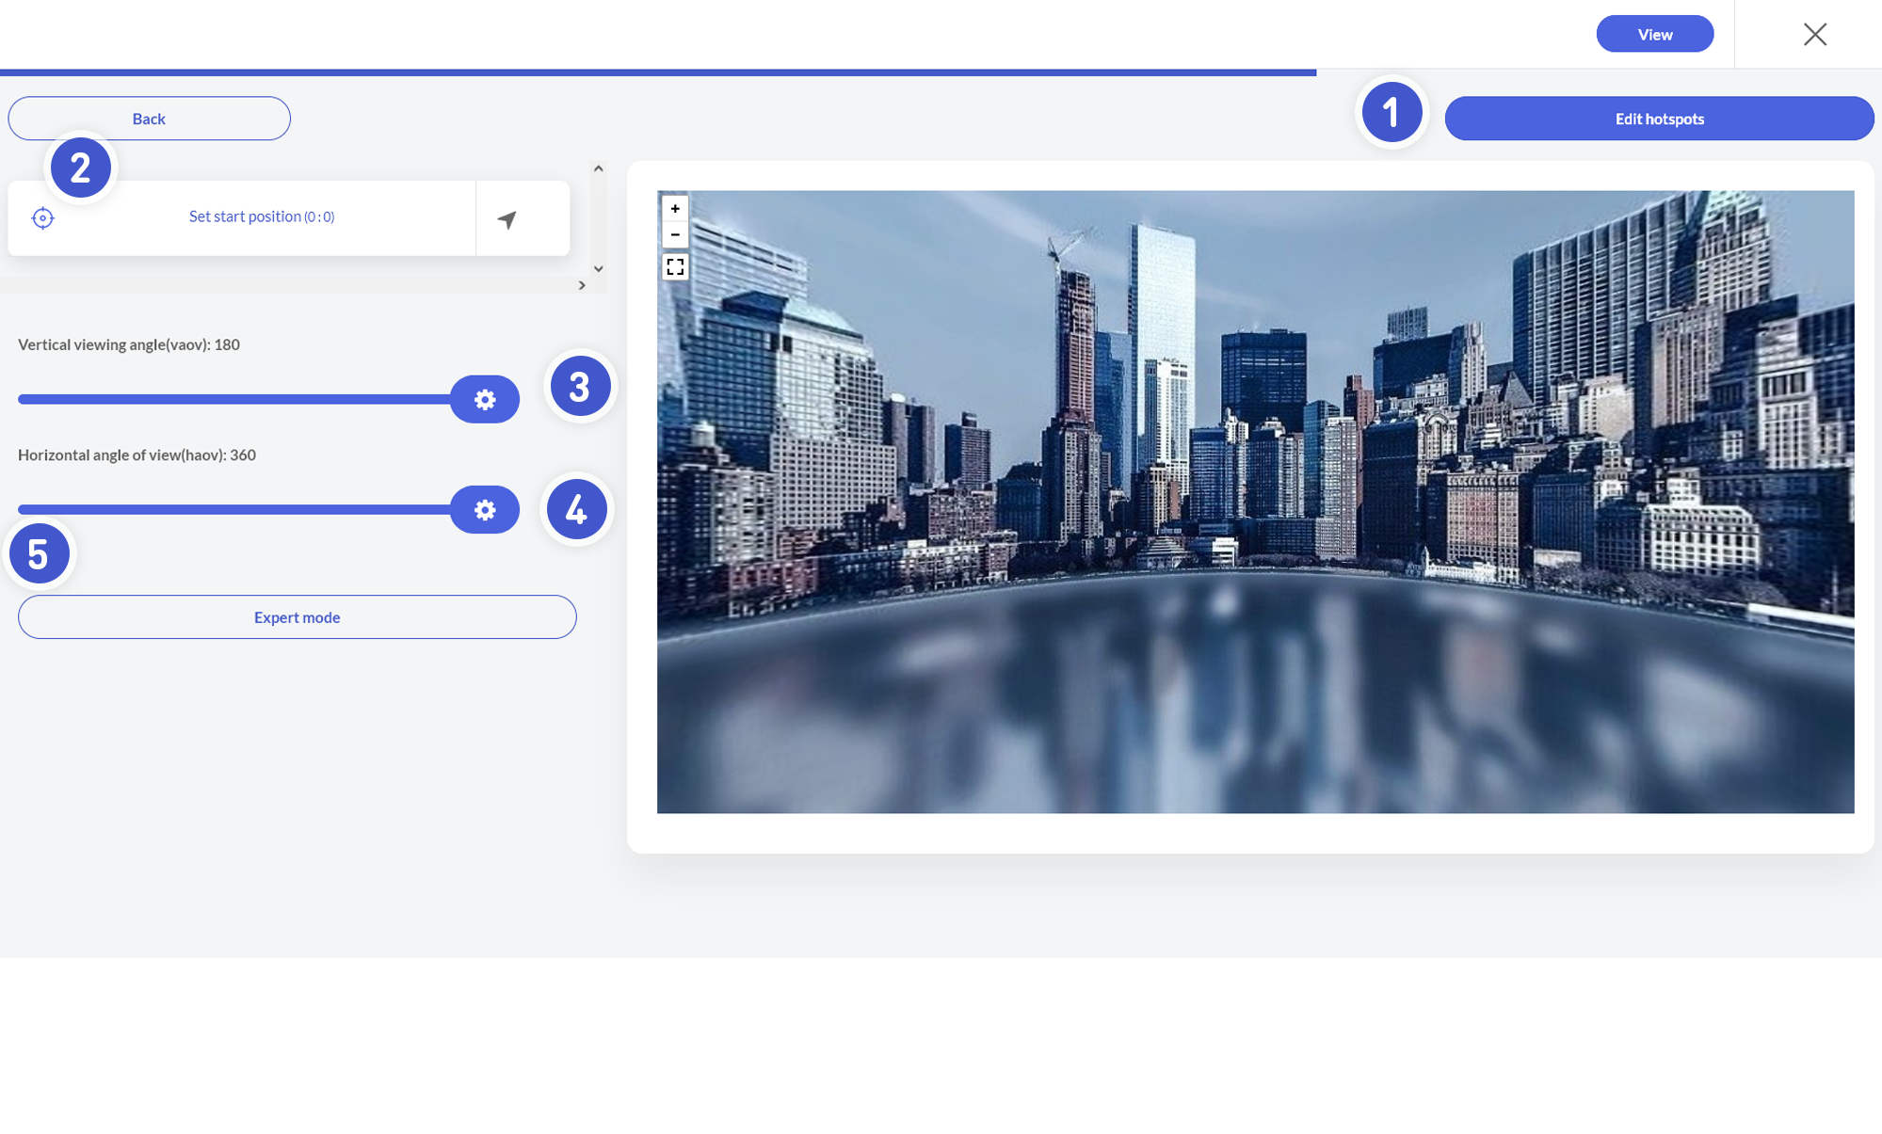Open Edit hotspots
Screen dimensions: 1882x1134
[1659, 119]
